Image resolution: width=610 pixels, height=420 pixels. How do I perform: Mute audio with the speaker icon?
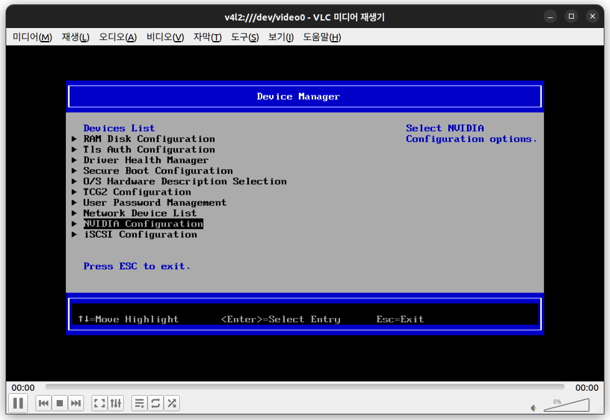pos(534,408)
